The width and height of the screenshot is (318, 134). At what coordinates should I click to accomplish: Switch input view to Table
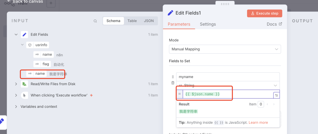pos(132,21)
